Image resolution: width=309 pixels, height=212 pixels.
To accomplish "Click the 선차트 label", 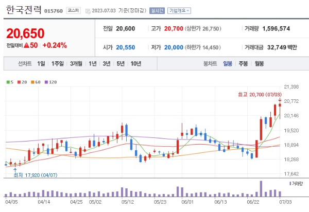I will click(25, 64).
